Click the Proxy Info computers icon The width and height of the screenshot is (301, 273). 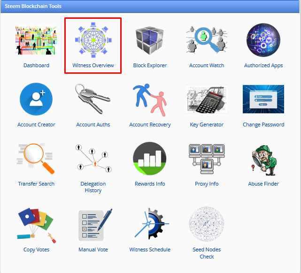coord(207,159)
